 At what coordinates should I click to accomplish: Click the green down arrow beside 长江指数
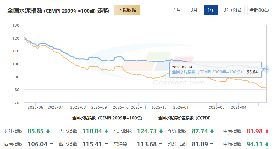pos(48,131)
